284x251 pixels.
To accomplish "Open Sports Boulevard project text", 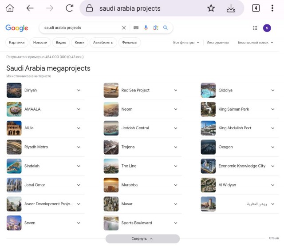I will (137, 223).
